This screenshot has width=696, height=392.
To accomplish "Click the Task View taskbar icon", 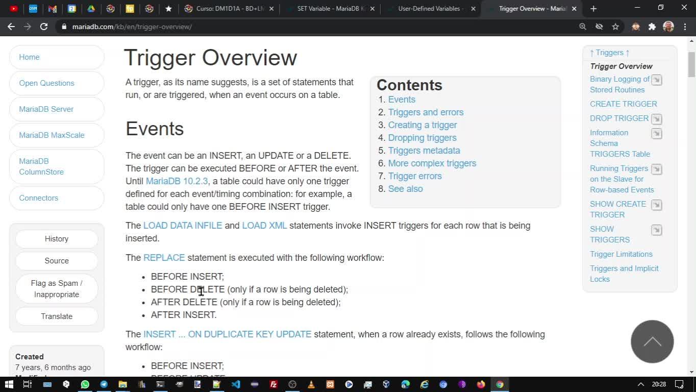I will [x=28, y=384].
